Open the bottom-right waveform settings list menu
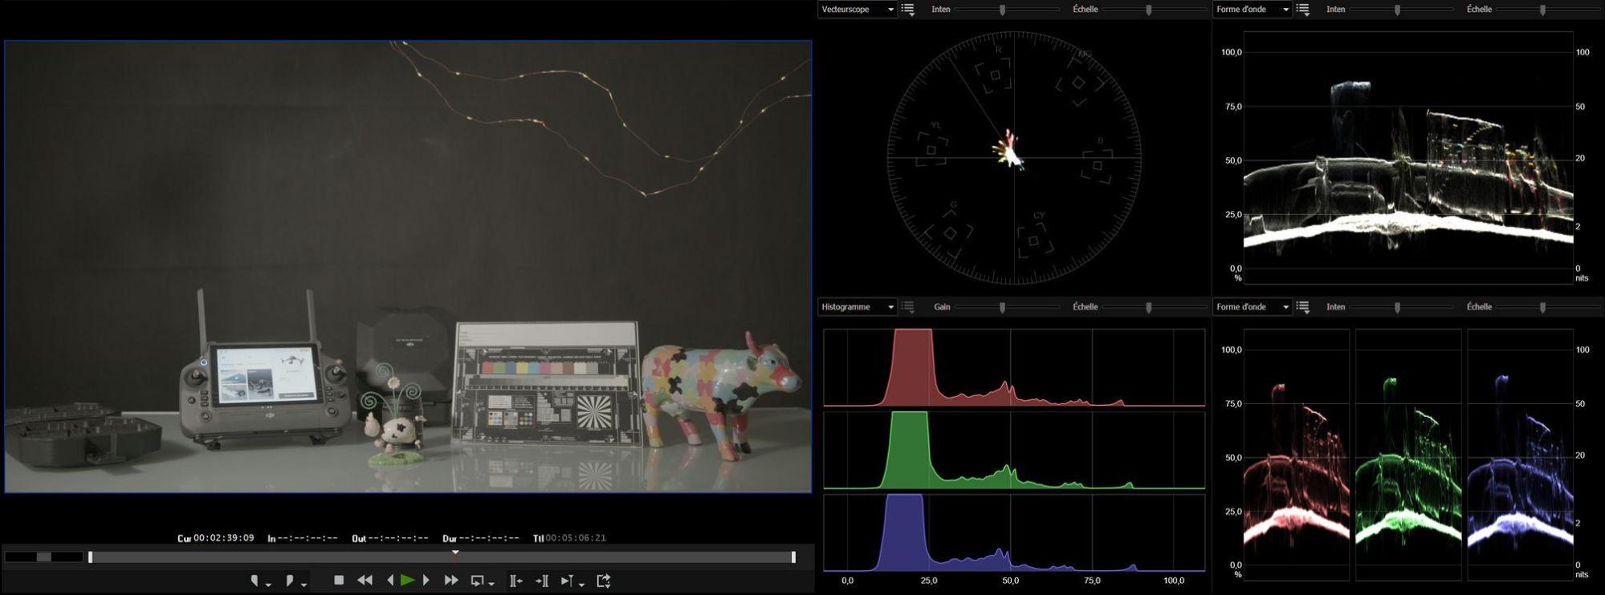 point(1303,307)
